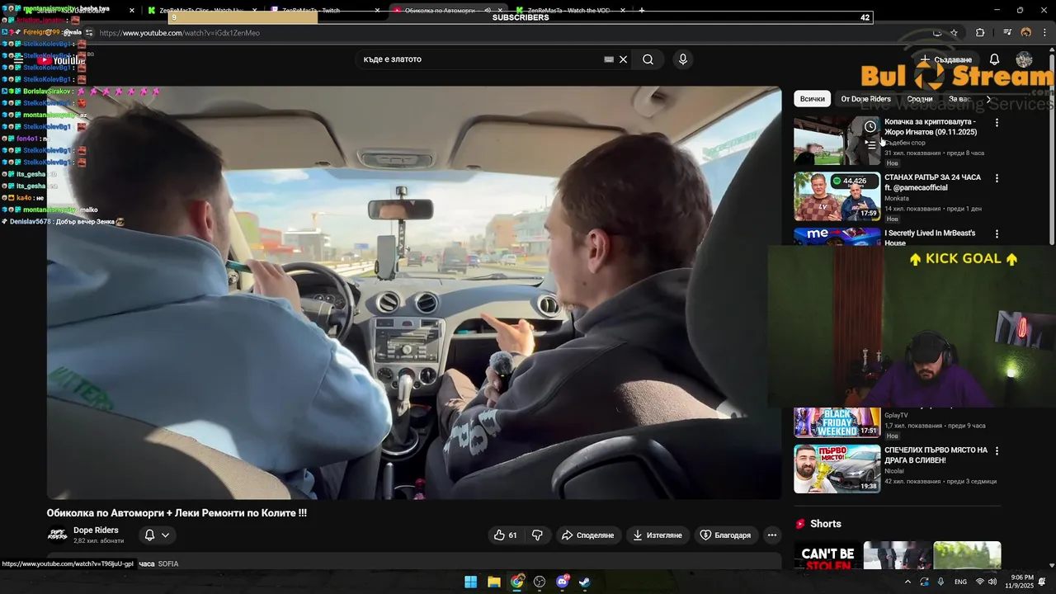This screenshot has width=1056, height=594.
Task: Select the От Dope Riders filter chip
Action: tap(865, 99)
